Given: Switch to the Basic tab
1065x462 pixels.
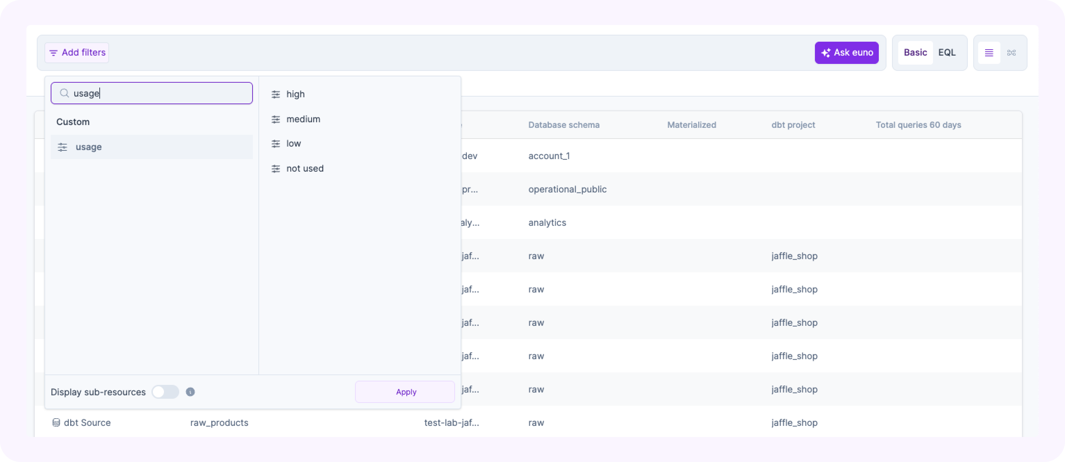Looking at the screenshot, I should click(915, 52).
